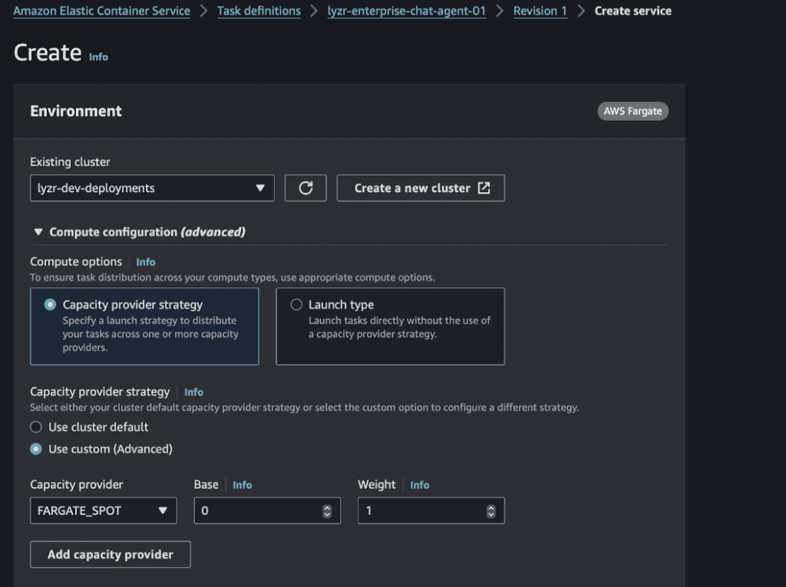Click the Environment section heading
The height and width of the screenshot is (587, 786).
tap(76, 111)
